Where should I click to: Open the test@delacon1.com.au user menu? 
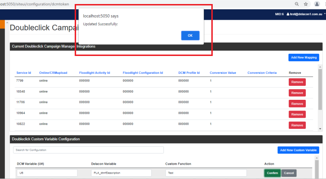[x=306, y=14]
